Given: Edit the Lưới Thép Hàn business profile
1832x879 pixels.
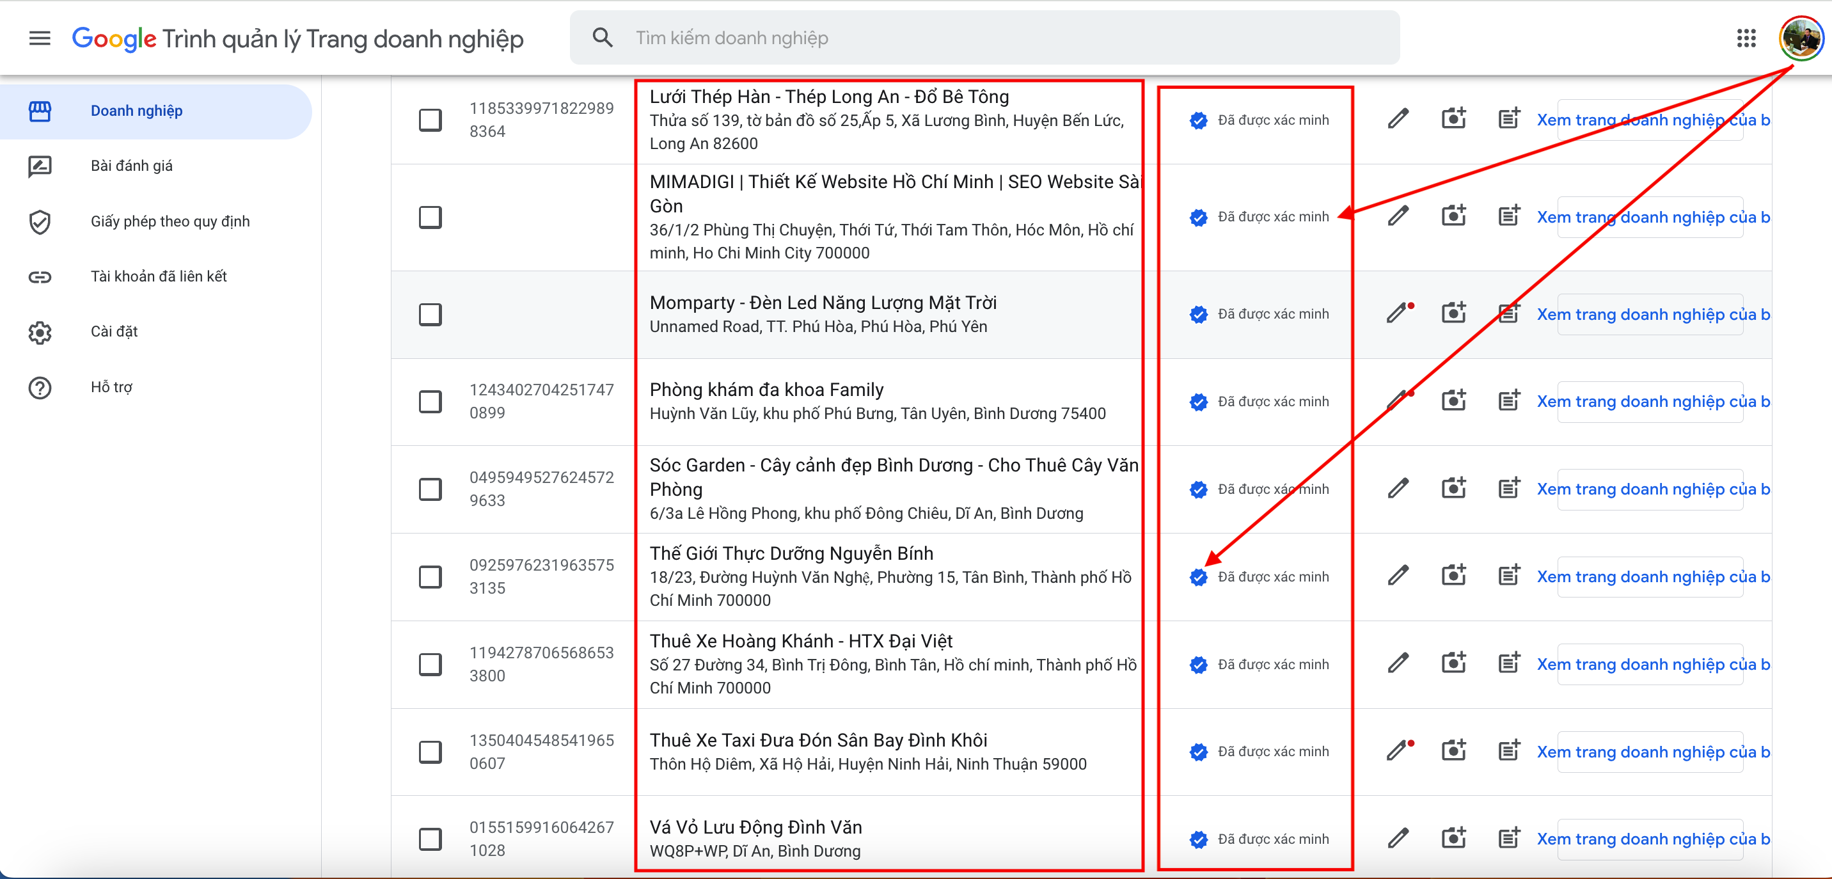Looking at the screenshot, I should 1398,119.
